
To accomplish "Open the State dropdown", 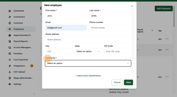I will click(x=88, y=52).
